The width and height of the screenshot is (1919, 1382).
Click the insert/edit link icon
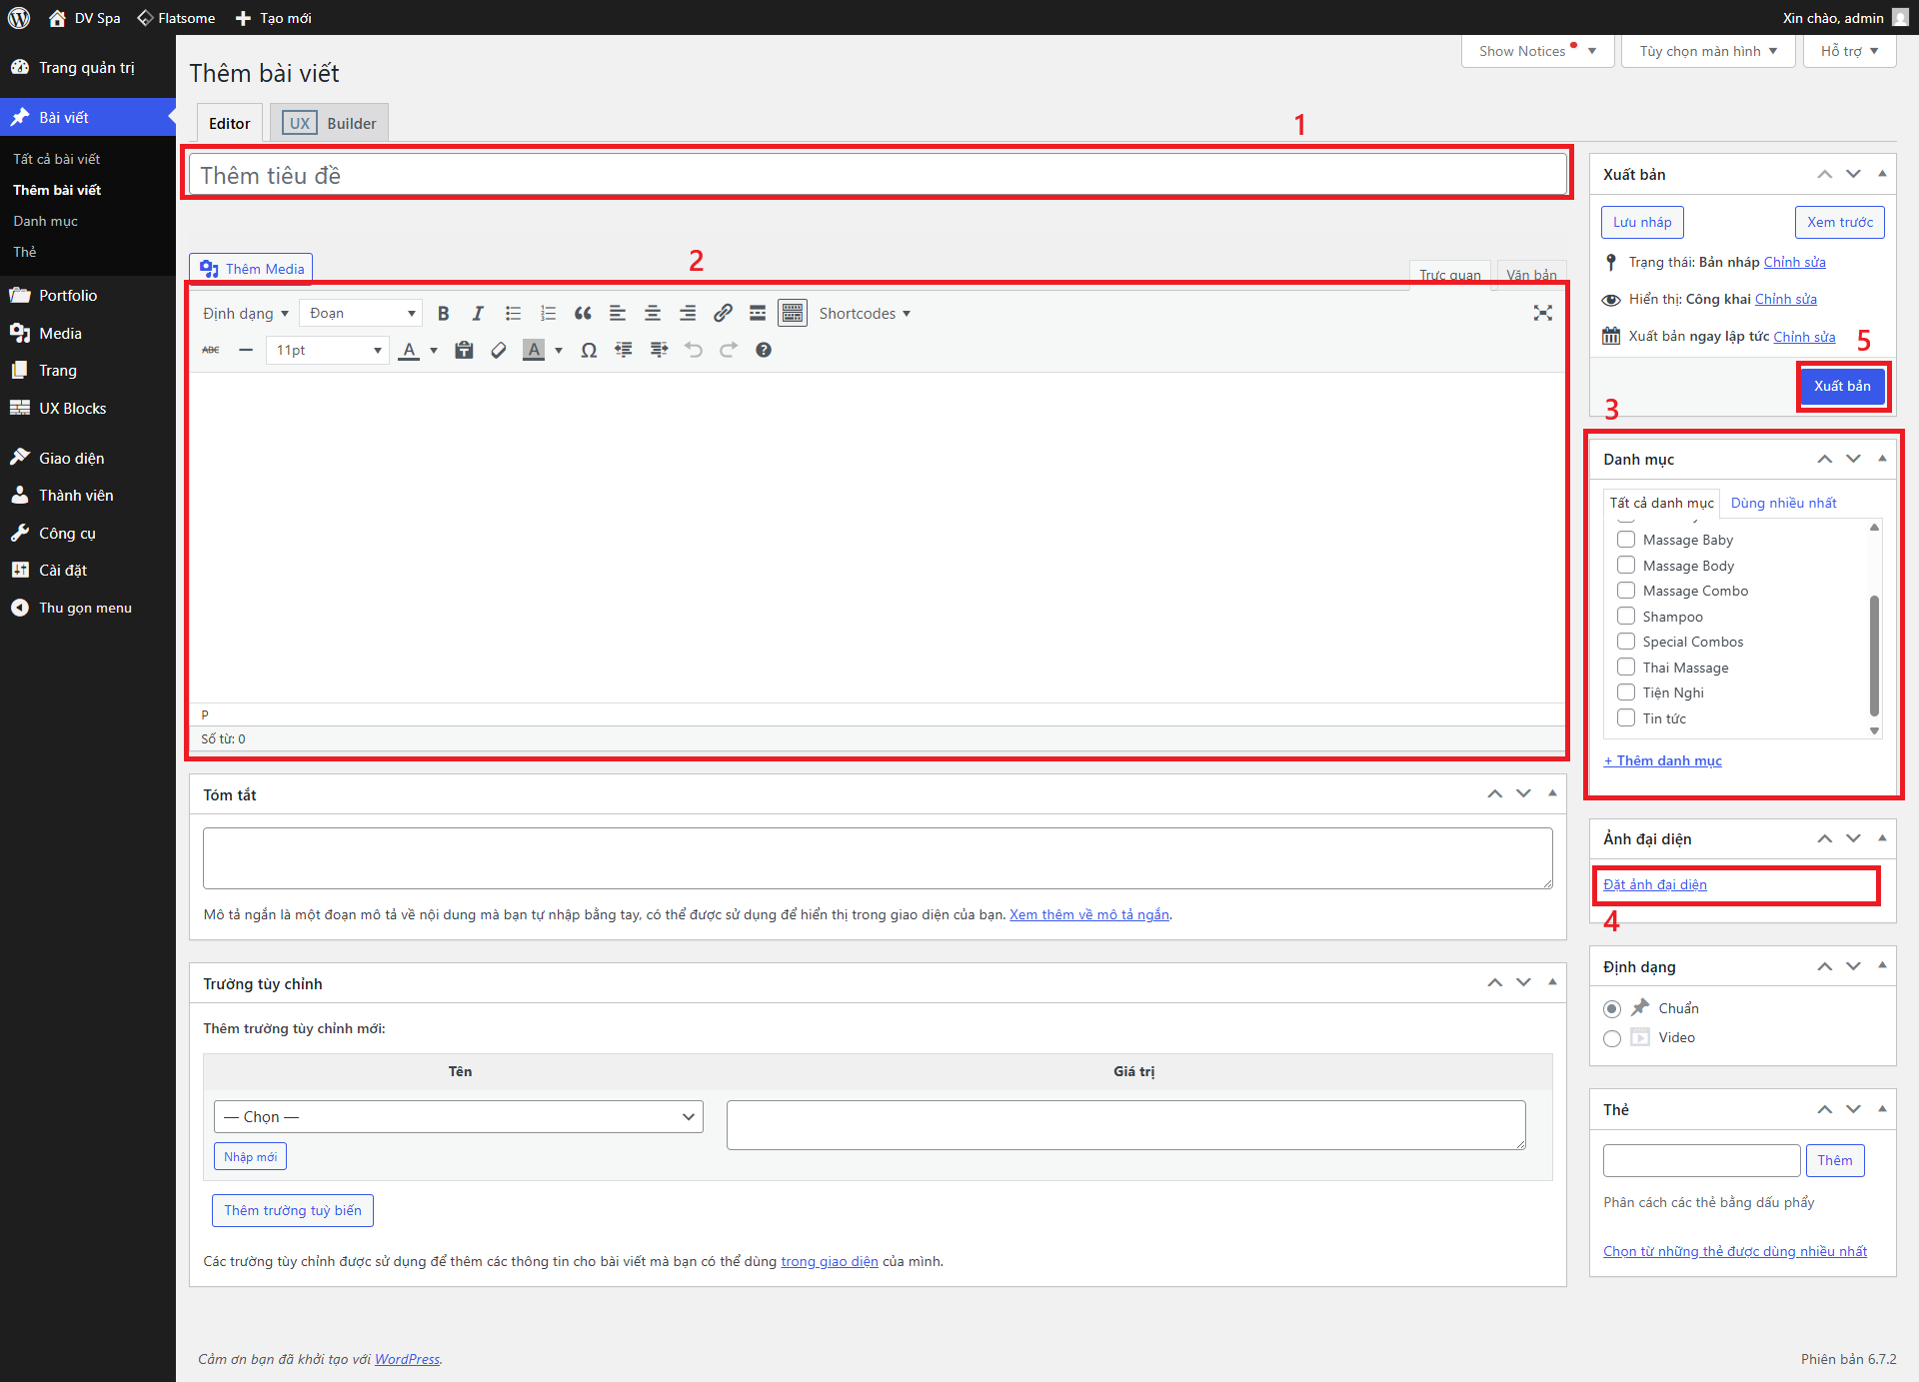coord(723,314)
